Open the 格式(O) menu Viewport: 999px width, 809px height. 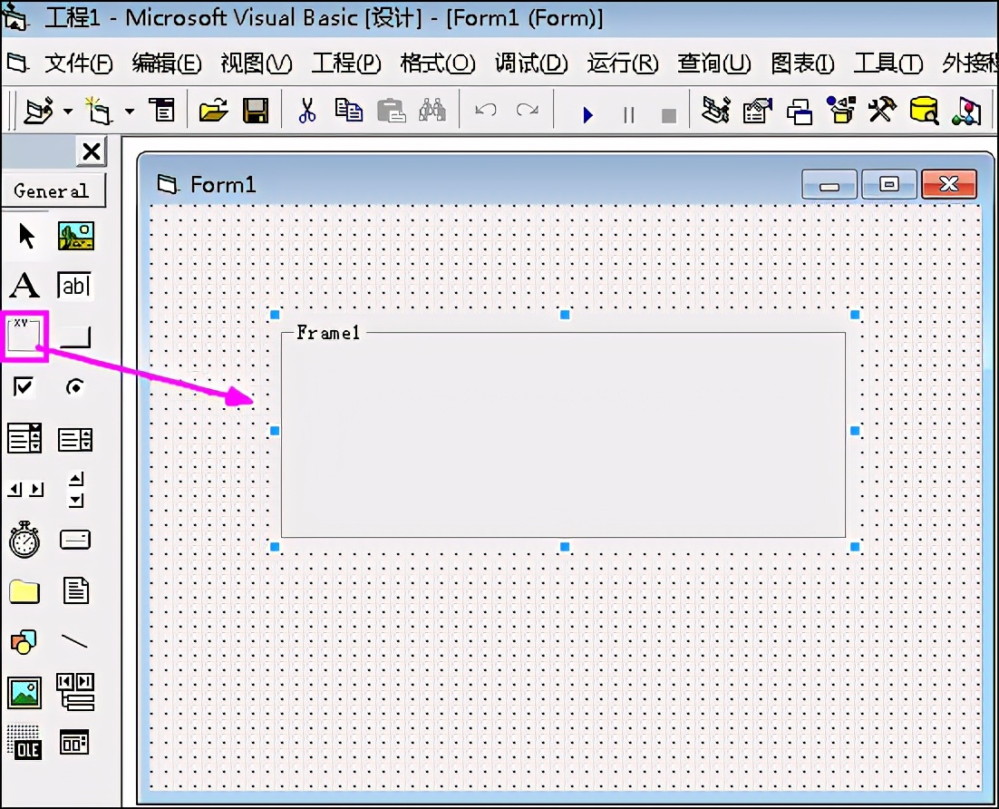438,63
